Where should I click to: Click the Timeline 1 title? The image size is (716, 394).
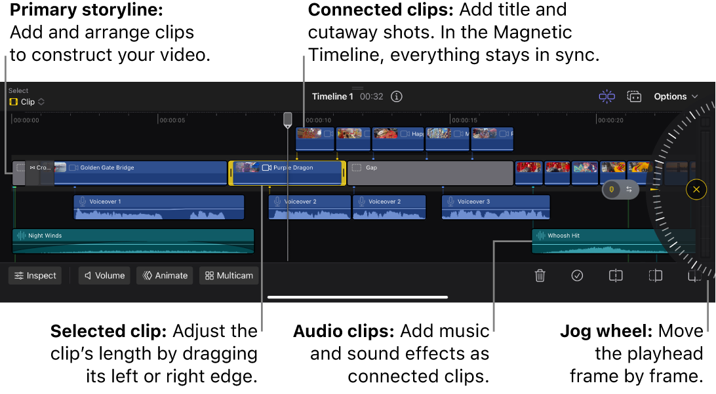332,96
